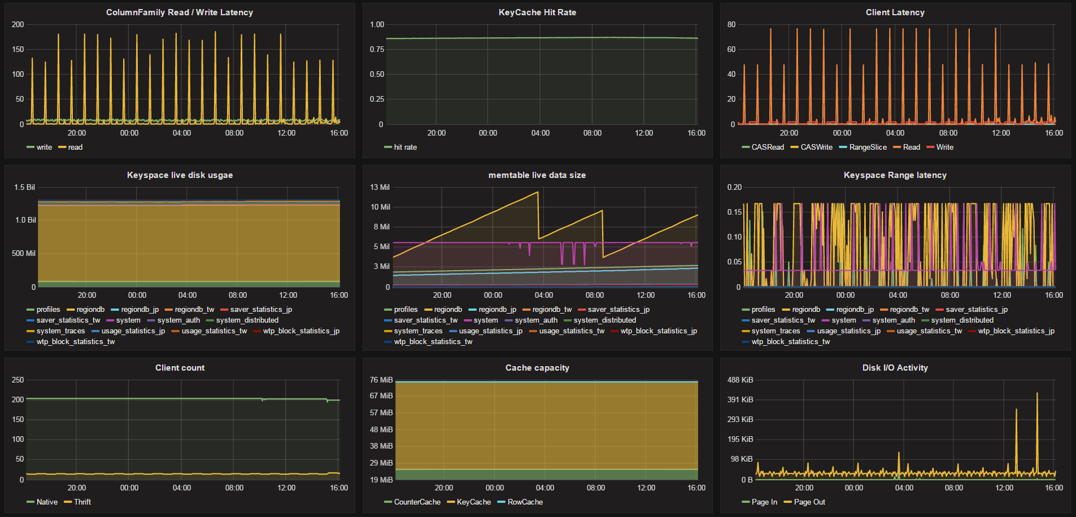Toggle the hit rate series in KeyCache legend

405,147
